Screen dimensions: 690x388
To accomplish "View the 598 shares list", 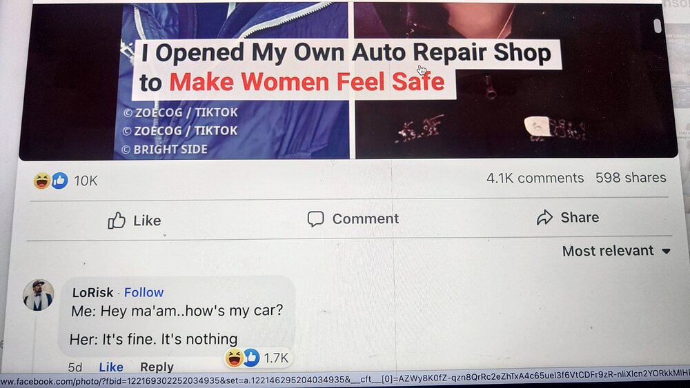I will [631, 178].
